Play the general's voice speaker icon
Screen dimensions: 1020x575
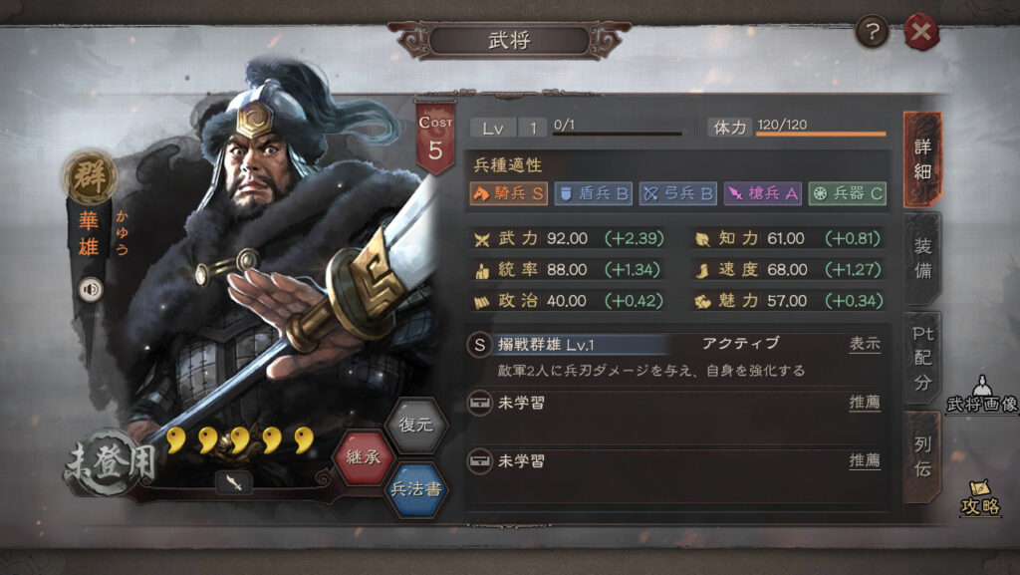click(91, 289)
